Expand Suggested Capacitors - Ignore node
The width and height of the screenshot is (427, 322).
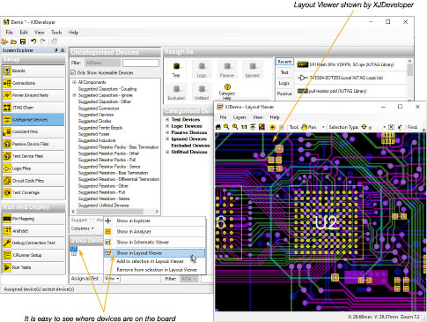pyautogui.click(x=75, y=95)
